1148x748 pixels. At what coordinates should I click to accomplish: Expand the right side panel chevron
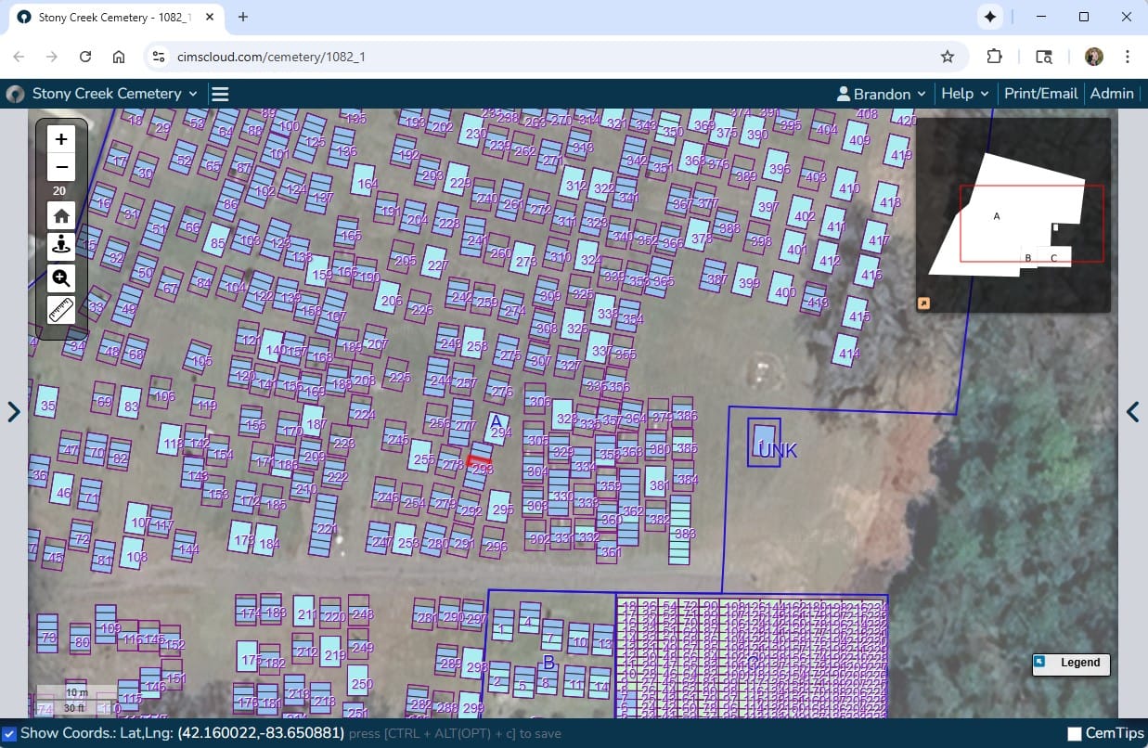coord(1132,412)
